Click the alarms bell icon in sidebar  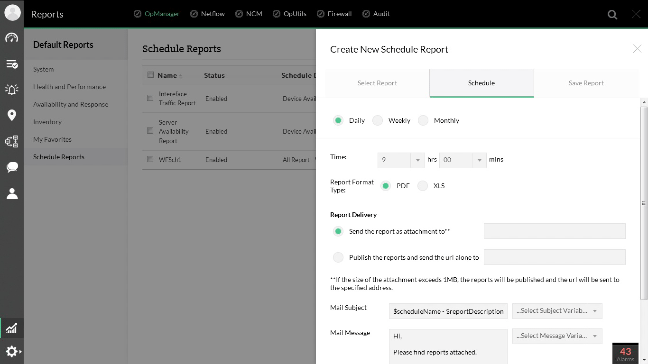coord(12,89)
